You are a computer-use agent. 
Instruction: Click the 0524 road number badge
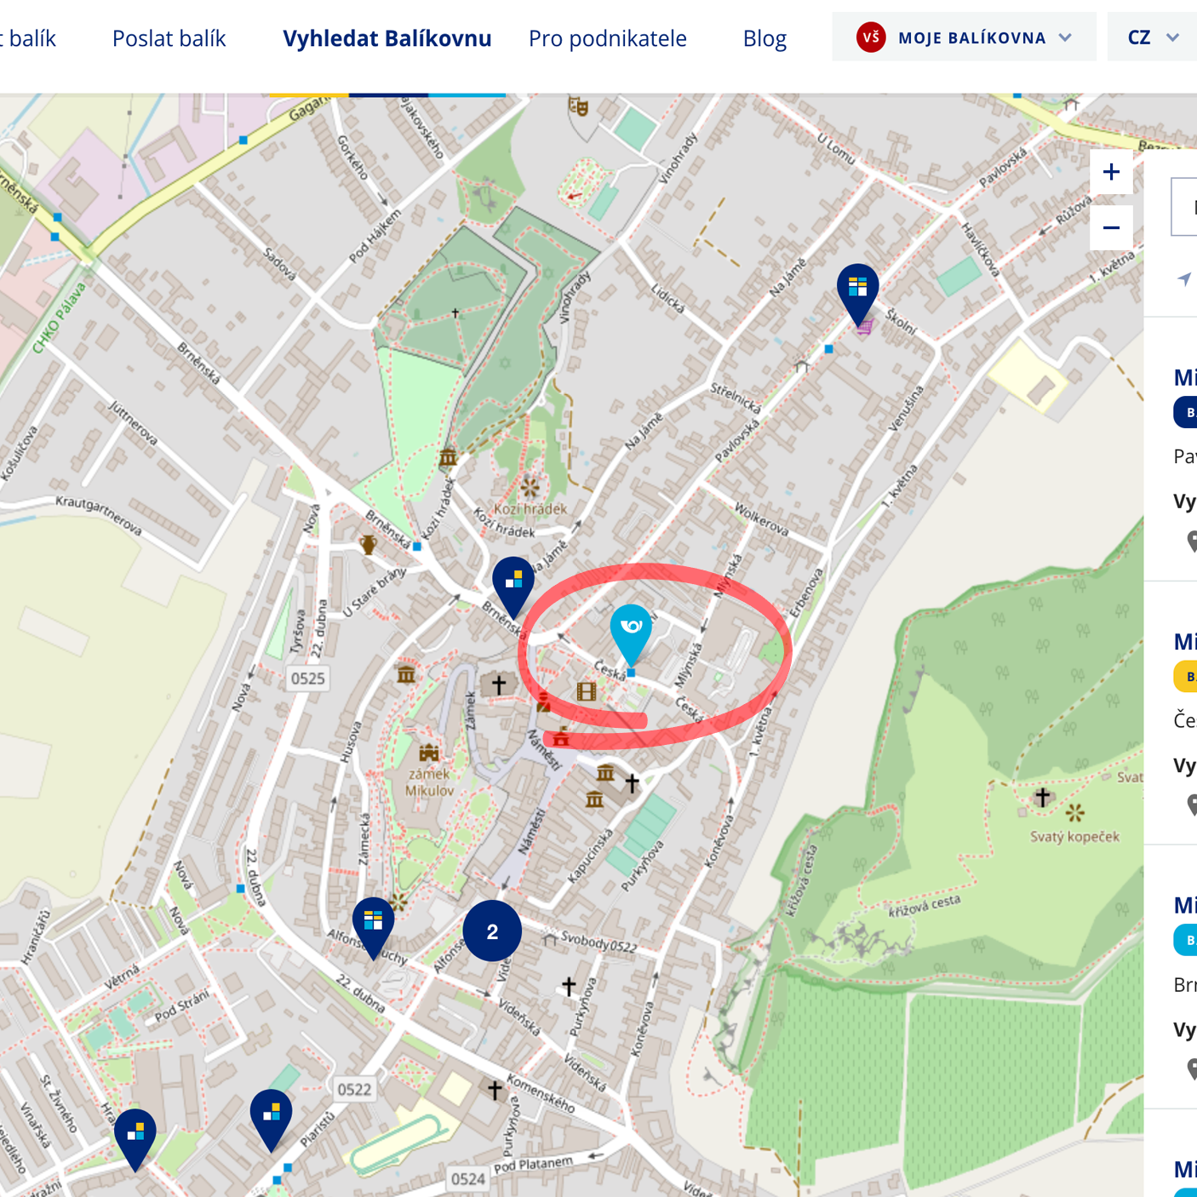coord(467,1178)
